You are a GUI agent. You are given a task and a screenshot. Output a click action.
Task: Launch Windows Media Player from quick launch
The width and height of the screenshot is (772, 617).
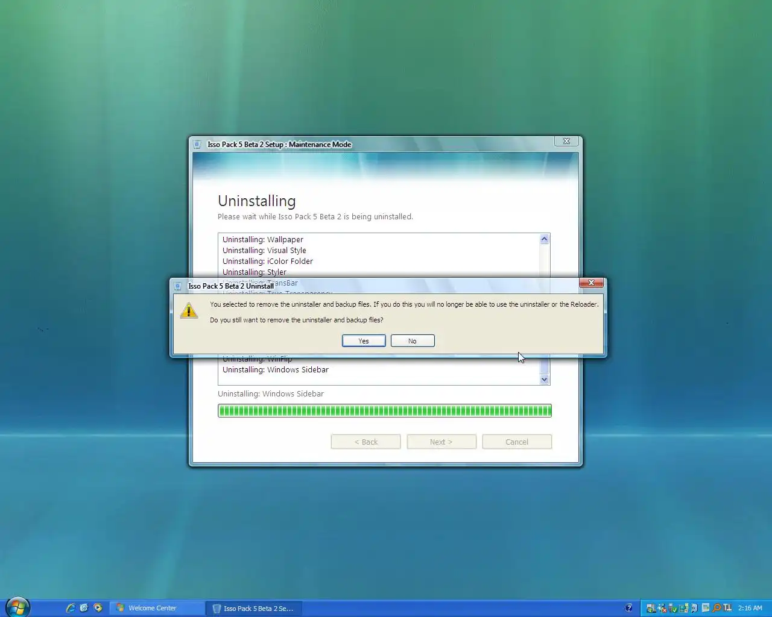coord(98,608)
